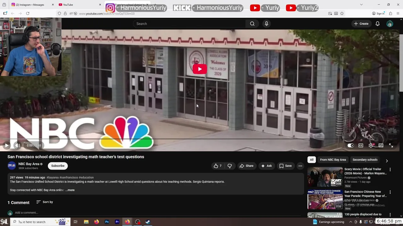Open Earnings upcoming taskbar widget
The width and height of the screenshot is (403, 226).
coord(328,222)
